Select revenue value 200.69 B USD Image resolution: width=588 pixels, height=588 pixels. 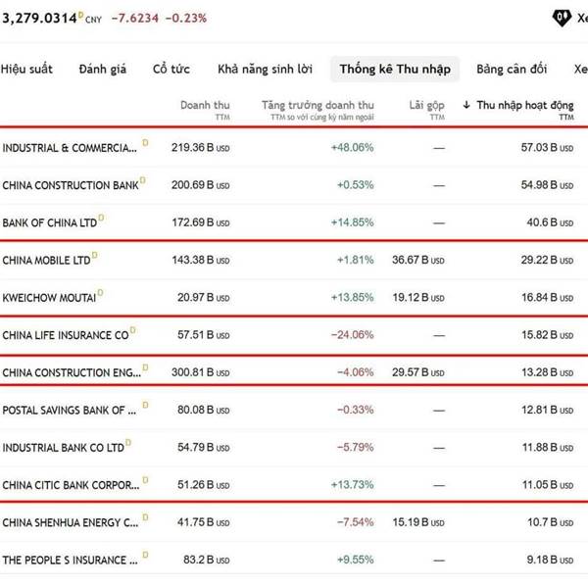201,185
